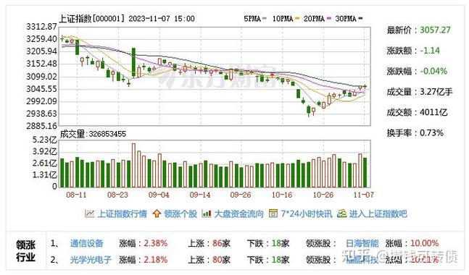Open the 光学光电子 industry link

[91, 260]
